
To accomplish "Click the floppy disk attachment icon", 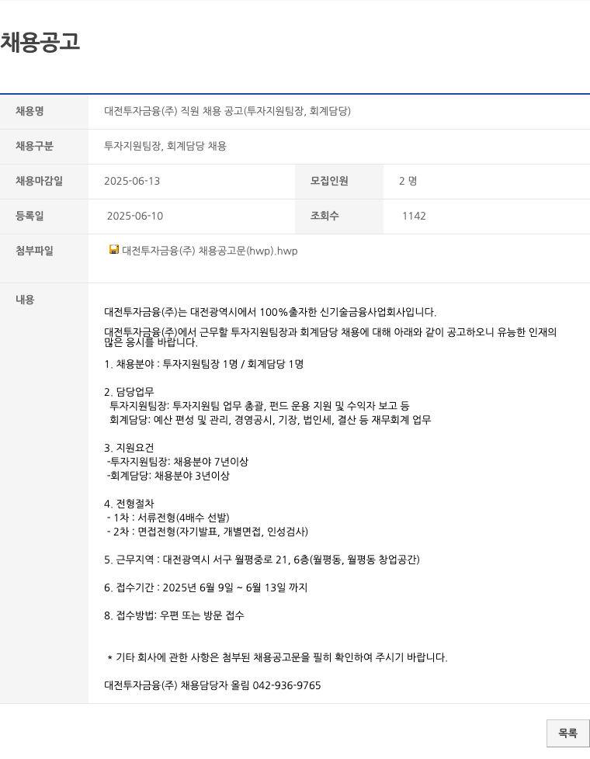I will click(x=114, y=250).
